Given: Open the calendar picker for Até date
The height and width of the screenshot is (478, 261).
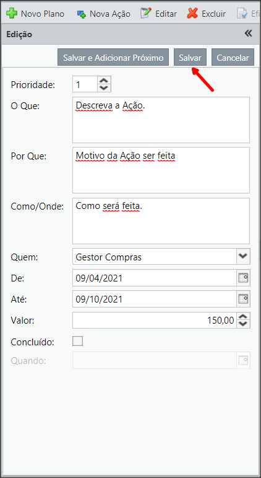Looking at the screenshot, I should pos(243,299).
